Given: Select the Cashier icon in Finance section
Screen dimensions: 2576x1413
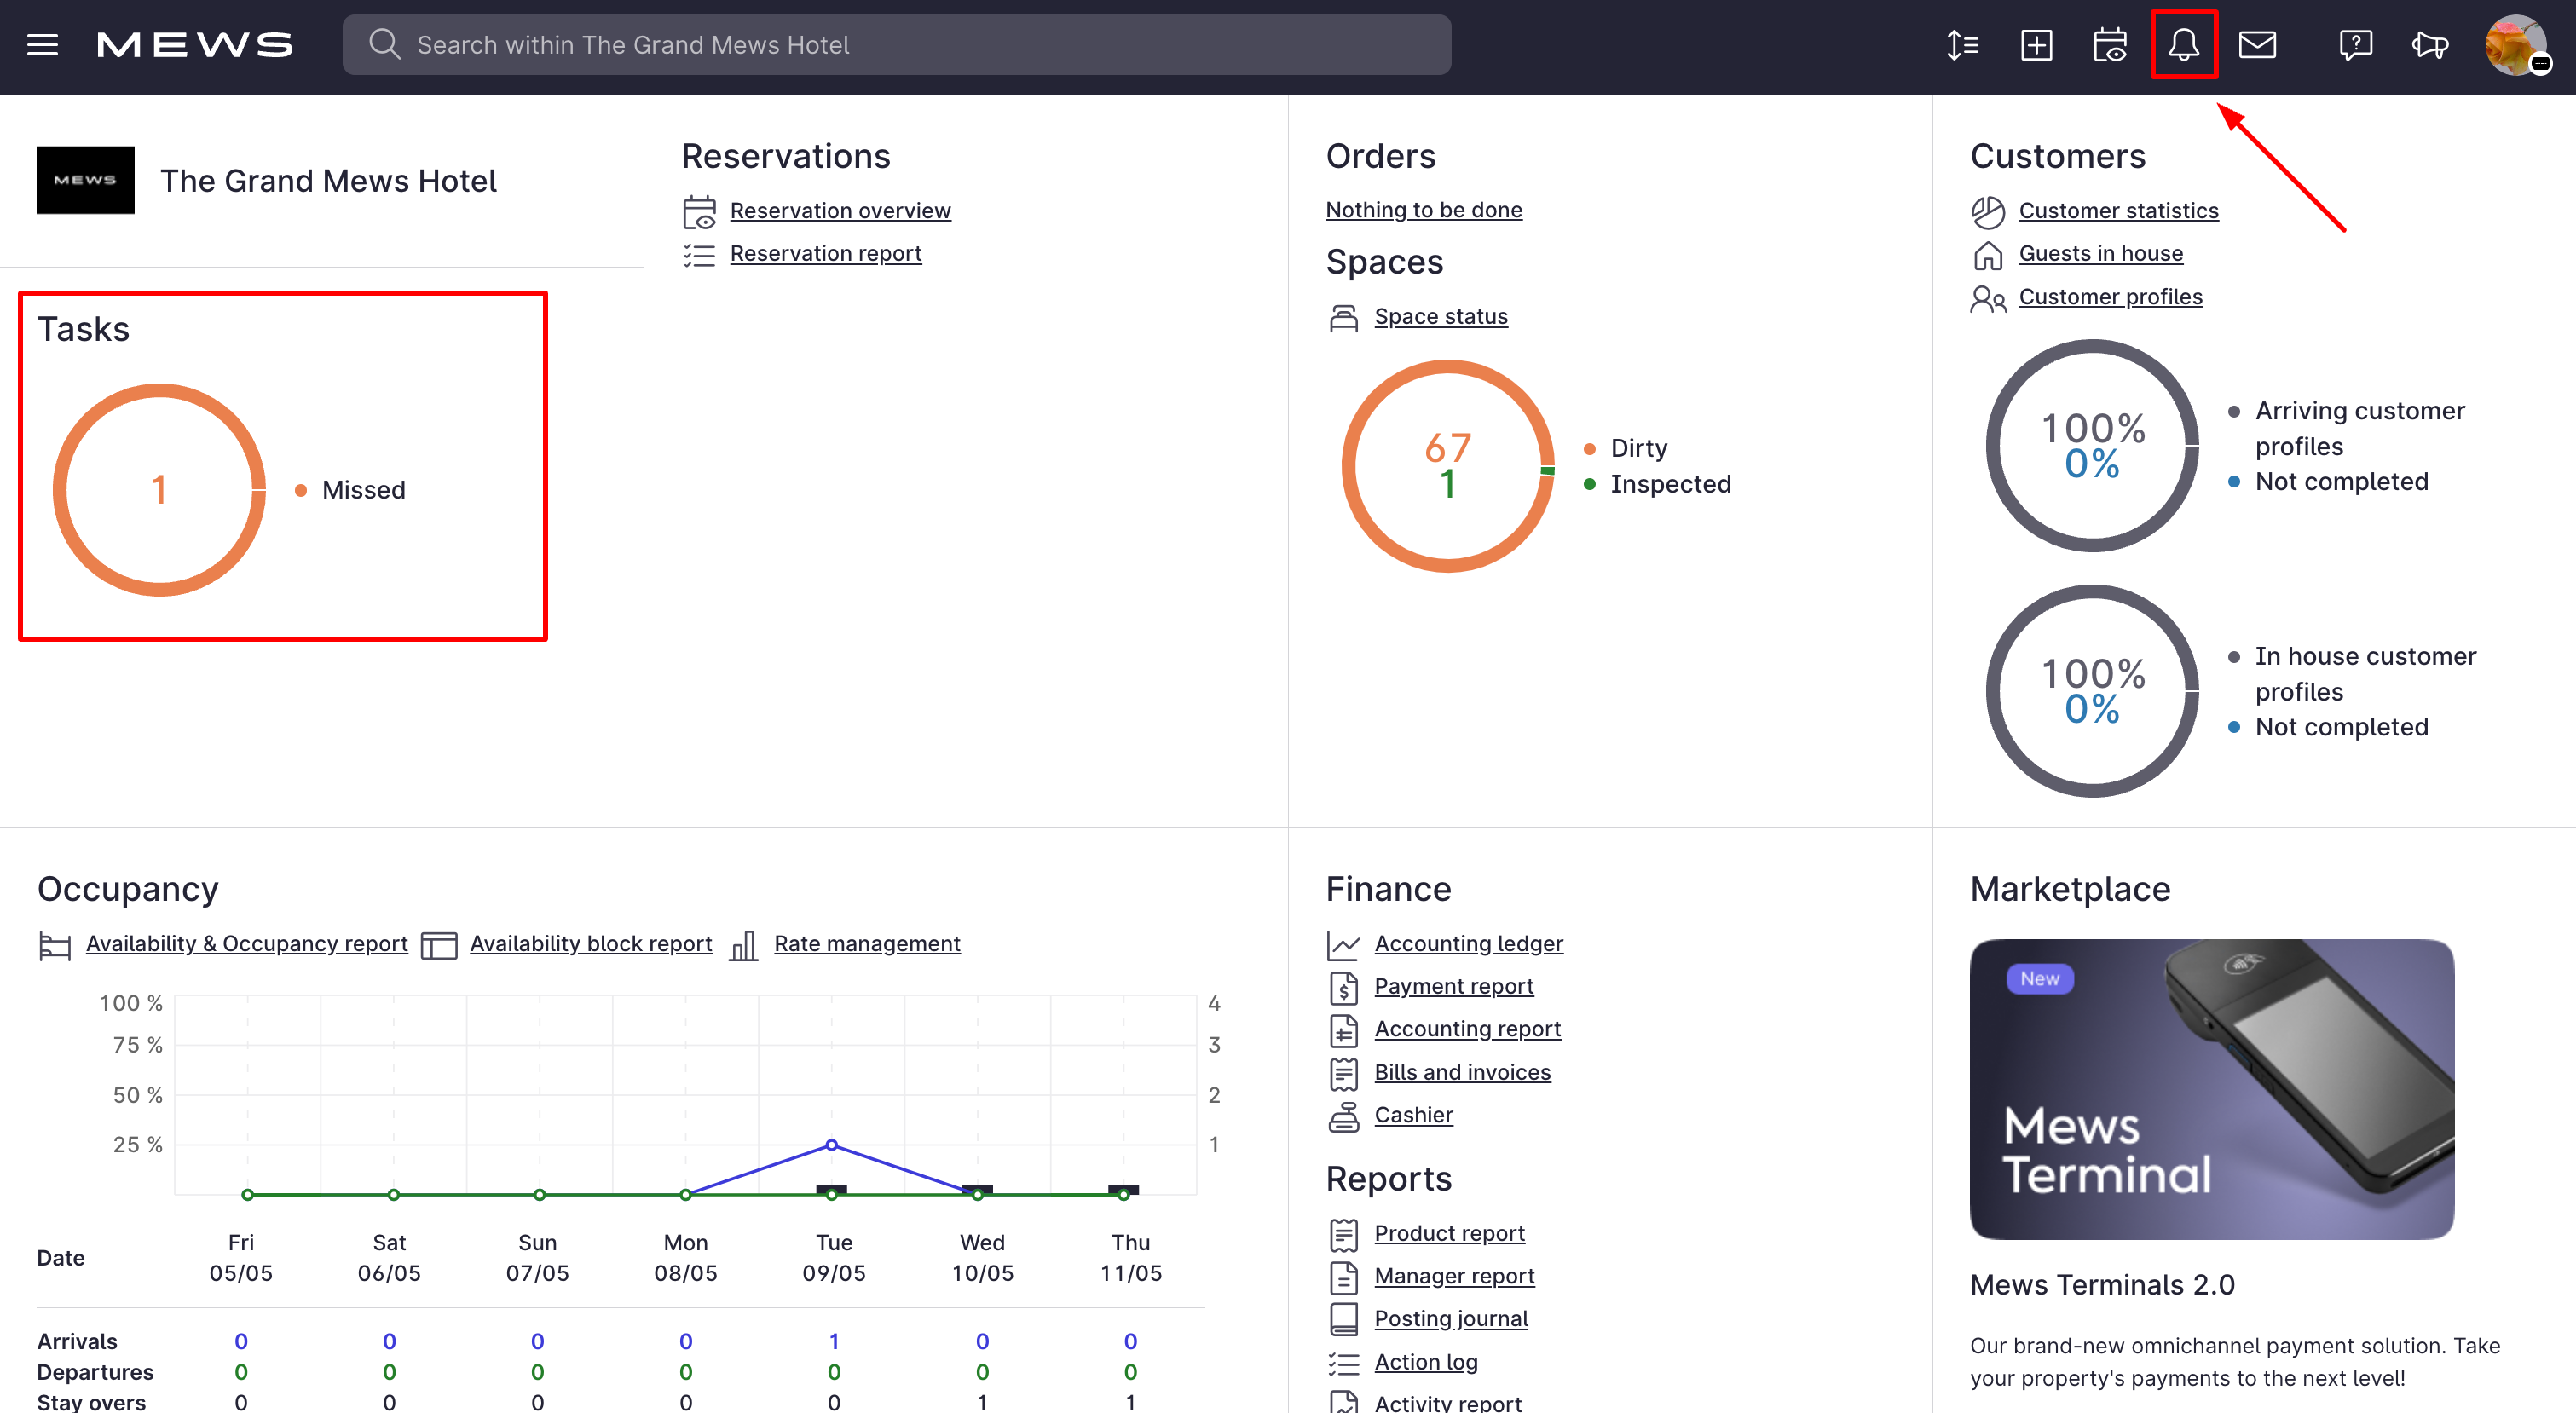Looking at the screenshot, I should pyautogui.click(x=1344, y=1115).
